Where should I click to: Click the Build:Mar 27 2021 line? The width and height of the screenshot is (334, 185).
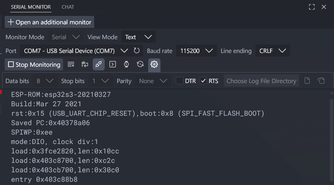(46, 104)
